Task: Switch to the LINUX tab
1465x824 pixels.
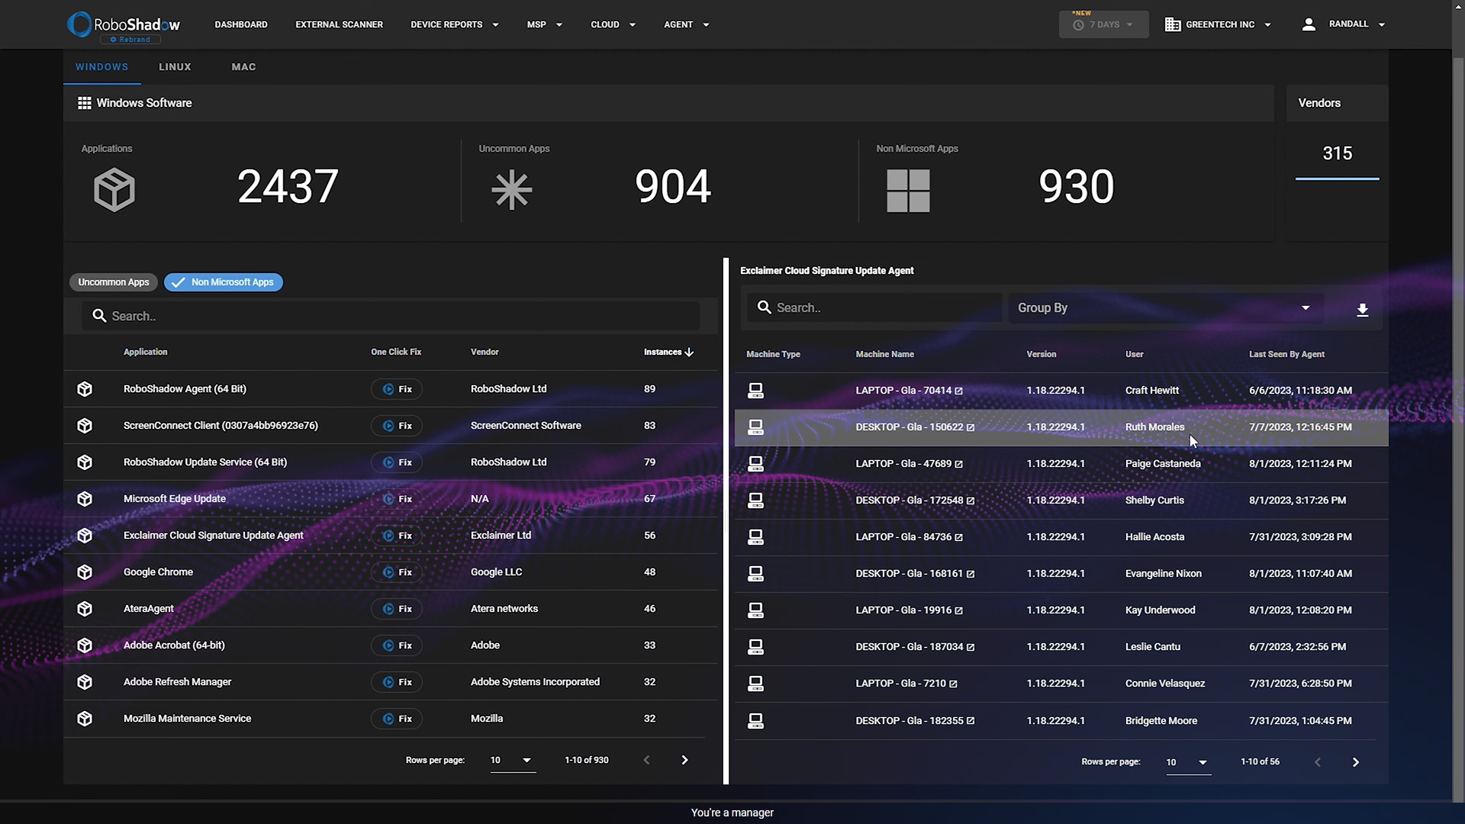Action: click(x=175, y=66)
